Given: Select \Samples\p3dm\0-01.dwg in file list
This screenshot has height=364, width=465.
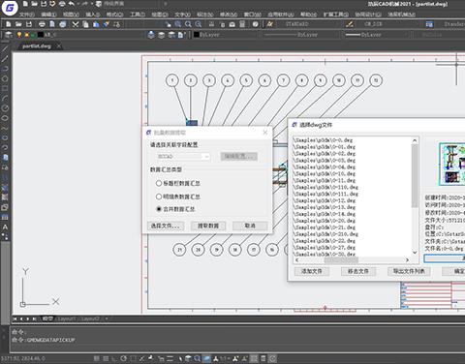Looking at the screenshot, I should [325, 147].
